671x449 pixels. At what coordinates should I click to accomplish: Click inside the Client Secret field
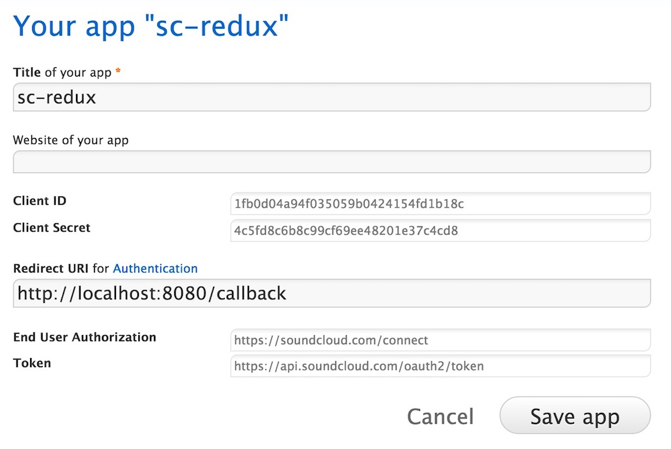[439, 231]
